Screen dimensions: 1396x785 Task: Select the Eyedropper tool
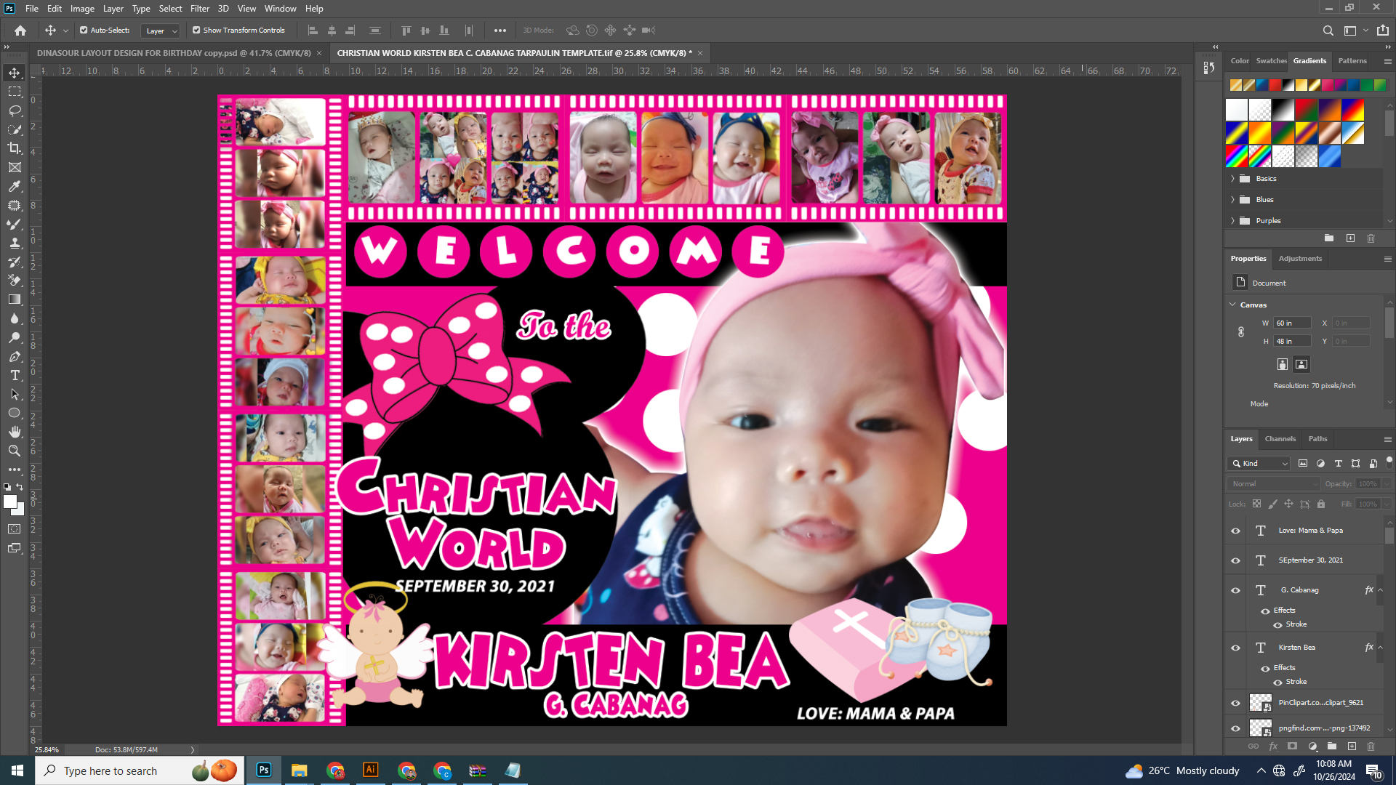15,186
